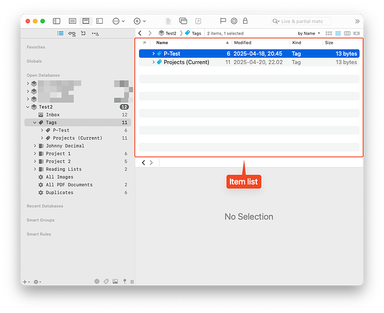The width and height of the screenshot is (384, 313).
Task: Switch to list view mode
Action: [x=338, y=33]
